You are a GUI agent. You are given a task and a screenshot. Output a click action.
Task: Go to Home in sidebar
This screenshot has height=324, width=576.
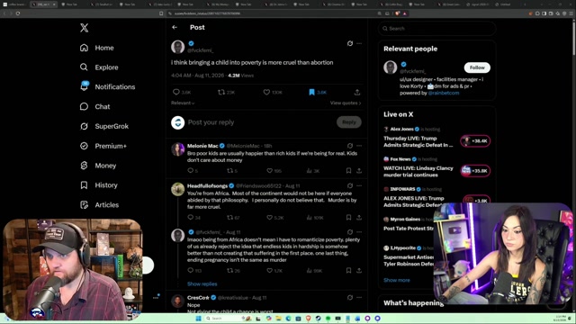click(x=97, y=48)
